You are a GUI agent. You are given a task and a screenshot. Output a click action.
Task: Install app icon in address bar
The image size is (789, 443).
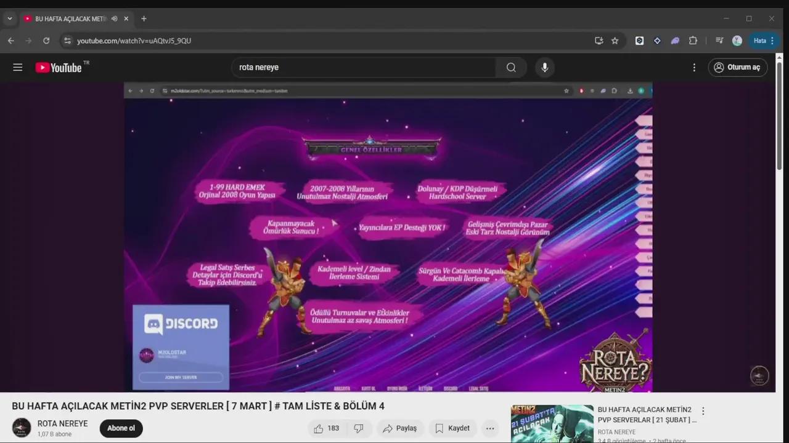(x=599, y=41)
